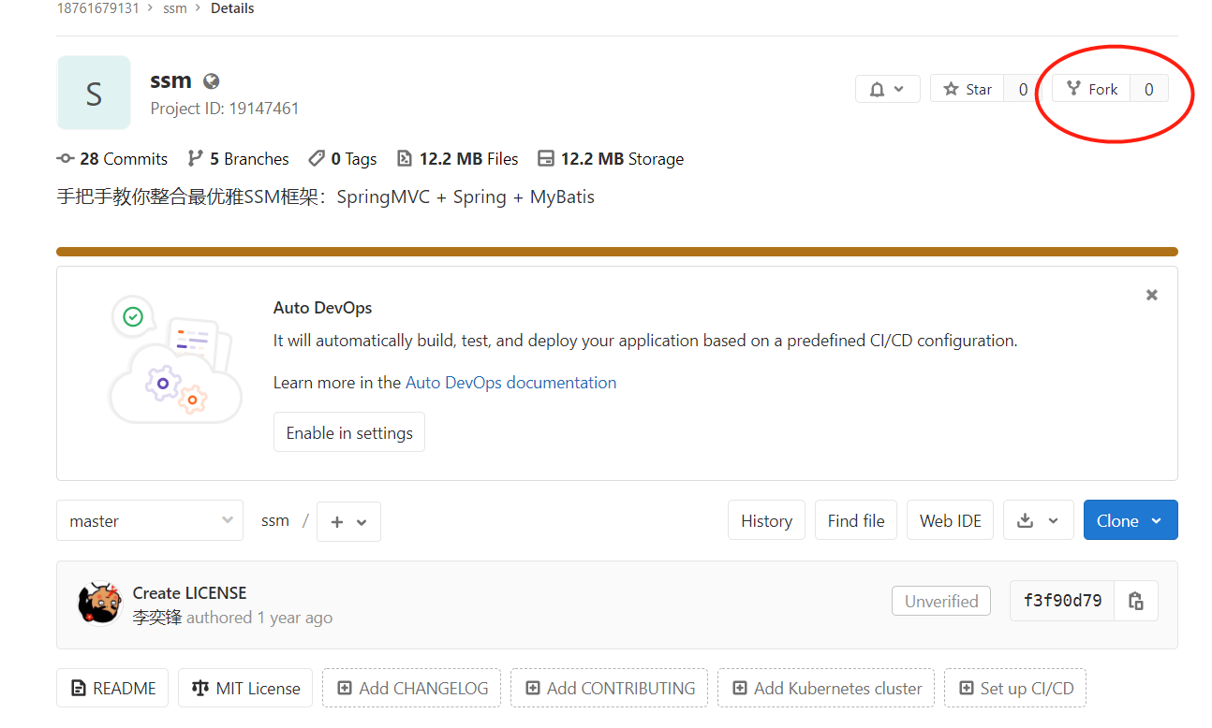
Task: Click the Auto DevOps heading
Action: pos(323,308)
